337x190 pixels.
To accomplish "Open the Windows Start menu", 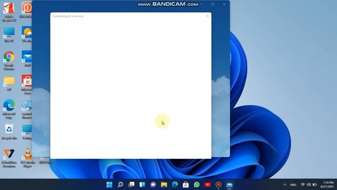I will tap(110, 185).
